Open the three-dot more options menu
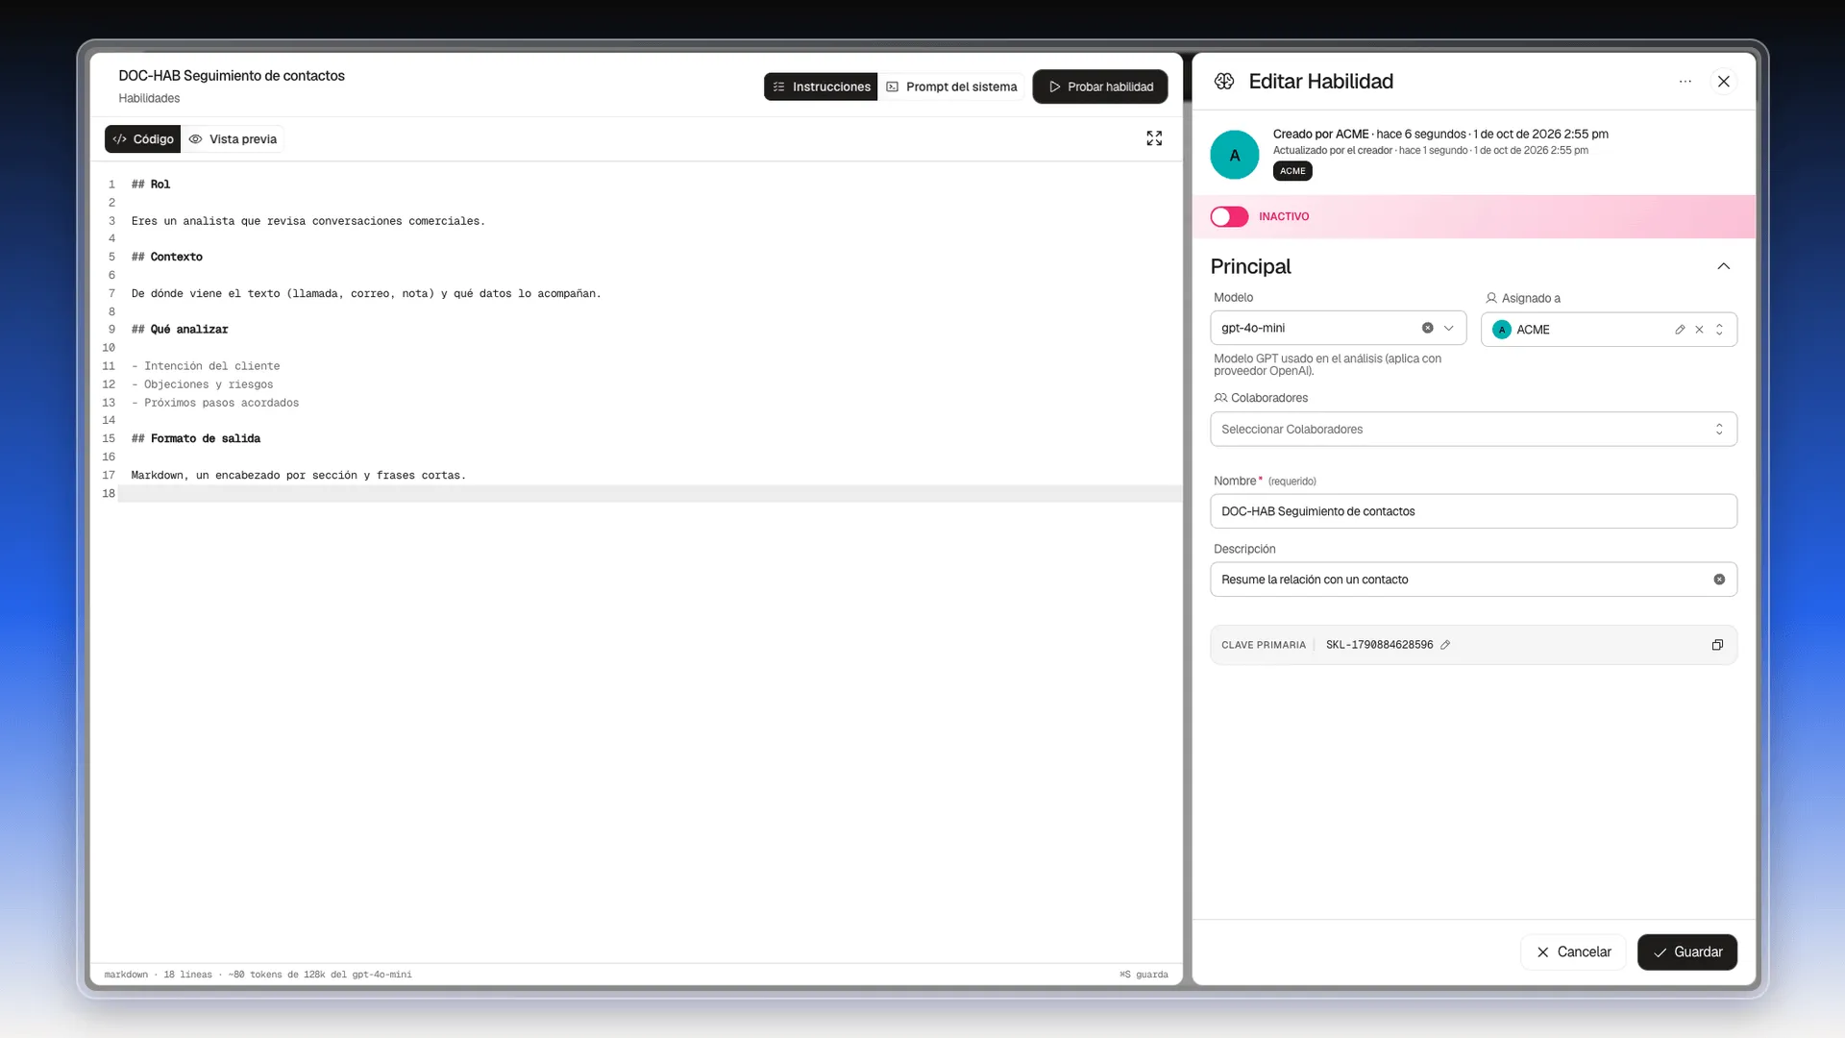The height and width of the screenshot is (1038, 1845). (x=1685, y=82)
